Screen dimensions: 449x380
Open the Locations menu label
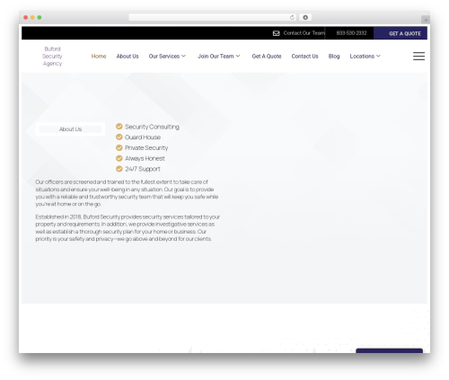tap(362, 56)
